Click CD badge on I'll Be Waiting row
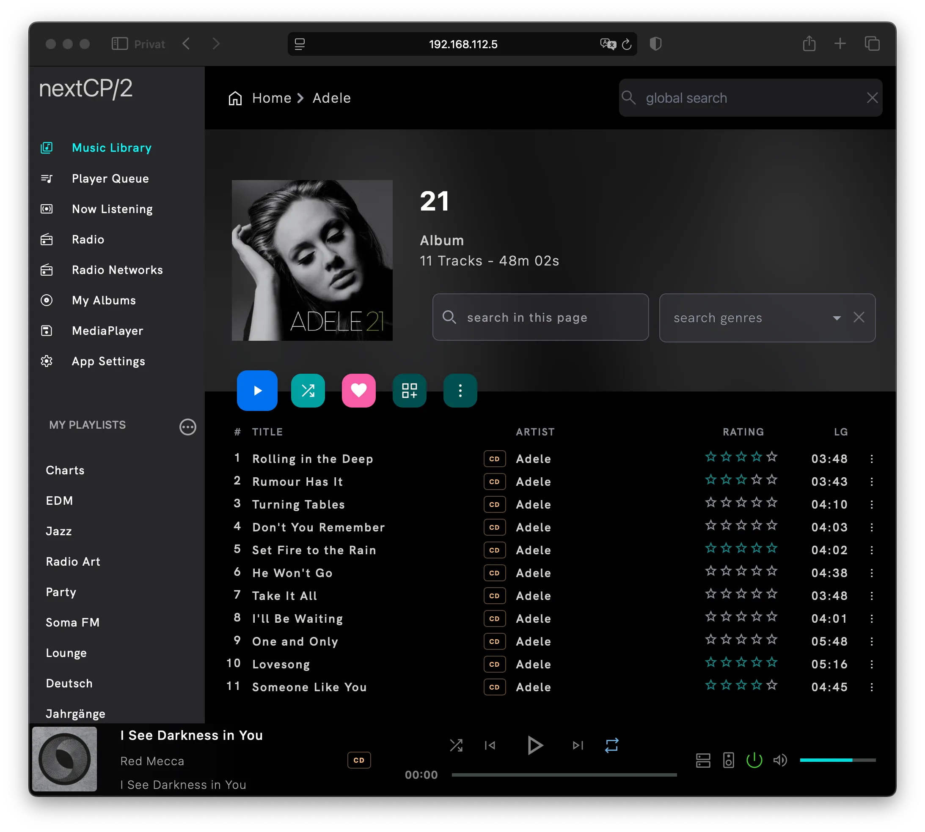Screen dimensions: 925x832 [495, 619]
